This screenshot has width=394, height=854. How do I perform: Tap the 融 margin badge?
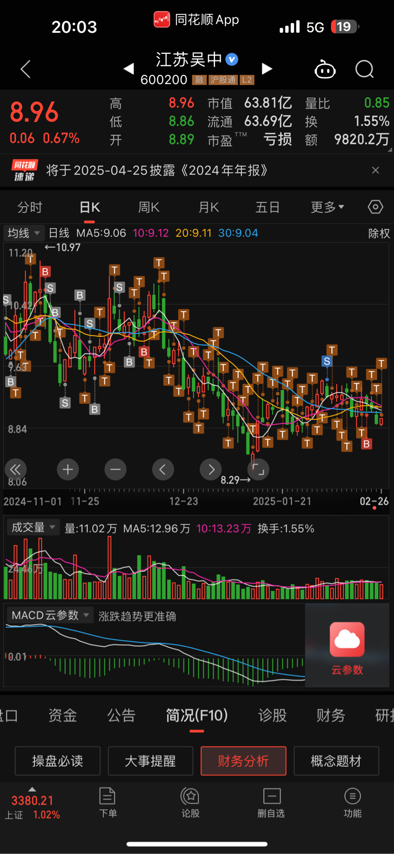click(199, 80)
